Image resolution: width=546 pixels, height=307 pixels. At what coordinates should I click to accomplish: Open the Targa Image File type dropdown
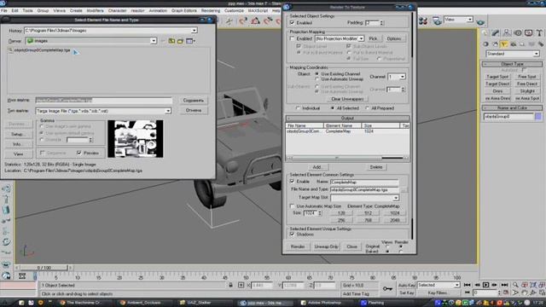coord(168,111)
